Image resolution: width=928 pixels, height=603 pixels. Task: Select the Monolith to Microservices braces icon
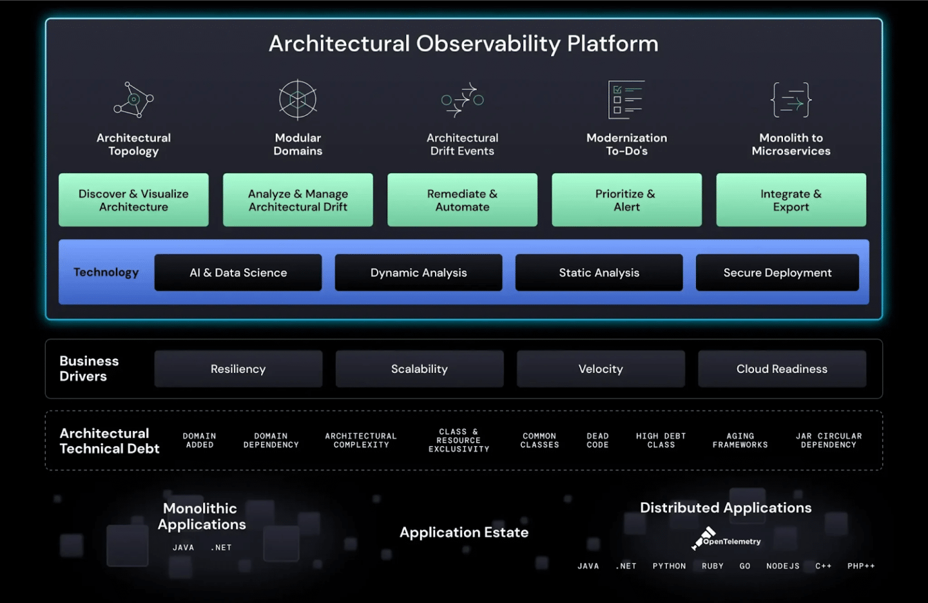(x=791, y=100)
